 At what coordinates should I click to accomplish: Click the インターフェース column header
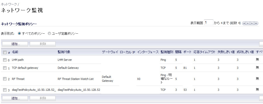coord(148,52)
